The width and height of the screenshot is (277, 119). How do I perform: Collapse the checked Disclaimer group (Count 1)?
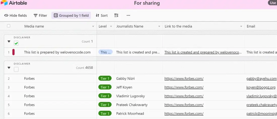pyautogui.click(x=9, y=42)
